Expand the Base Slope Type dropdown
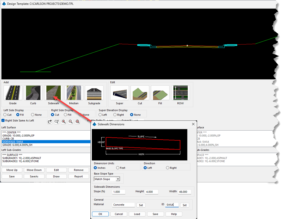The width and height of the screenshot is (281, 219). [x=118, y=179]
